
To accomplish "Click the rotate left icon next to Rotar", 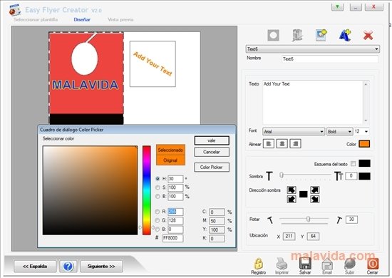I will pyautogui.click(x=270, y=220).
